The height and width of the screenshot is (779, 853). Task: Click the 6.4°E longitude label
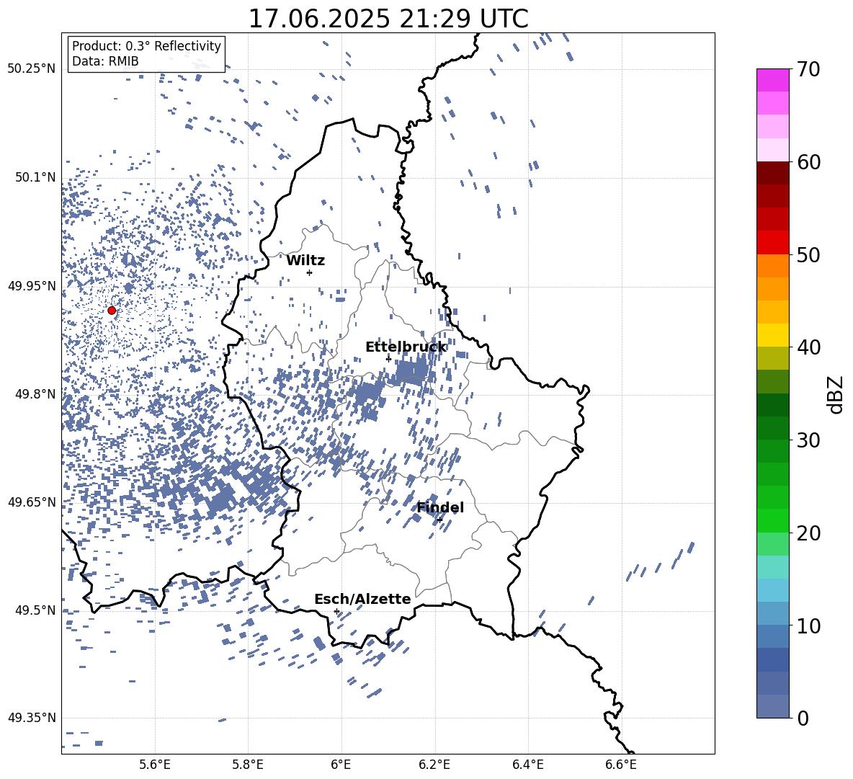coord(527,765)
